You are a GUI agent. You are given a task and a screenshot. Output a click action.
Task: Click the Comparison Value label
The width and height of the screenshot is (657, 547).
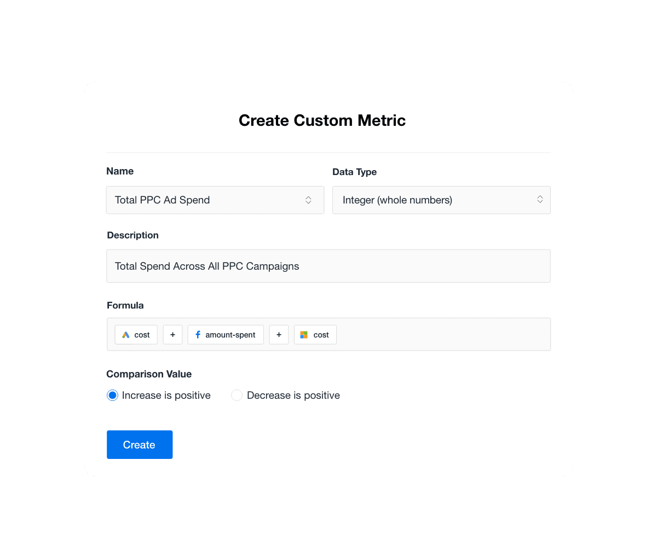click(x=149, y=374)
